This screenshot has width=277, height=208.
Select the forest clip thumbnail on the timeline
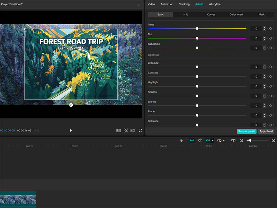(18, 199)
